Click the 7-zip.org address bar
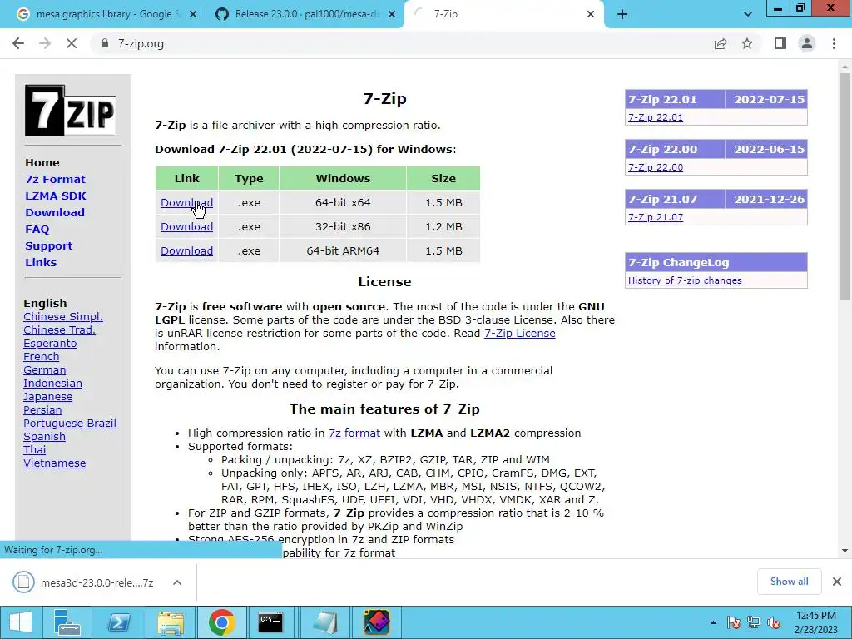The width and height of the screenshot is (852, 639). [402, 43]
